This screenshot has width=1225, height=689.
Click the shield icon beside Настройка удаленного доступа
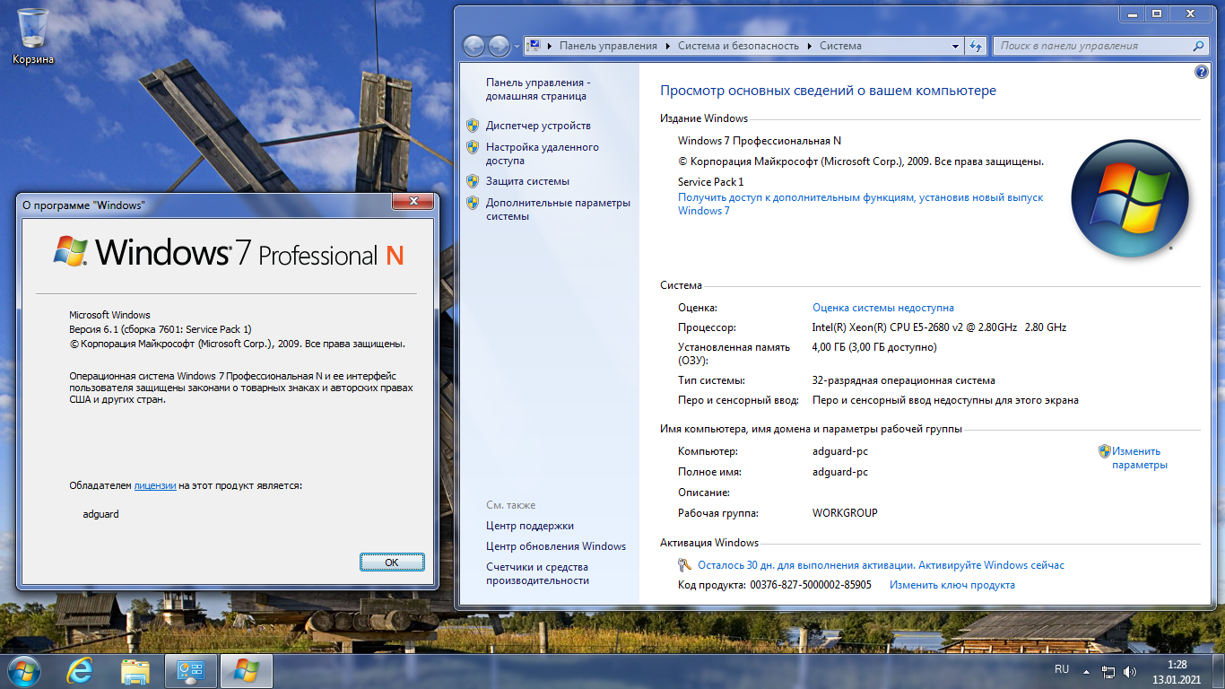tap(473, 147)
